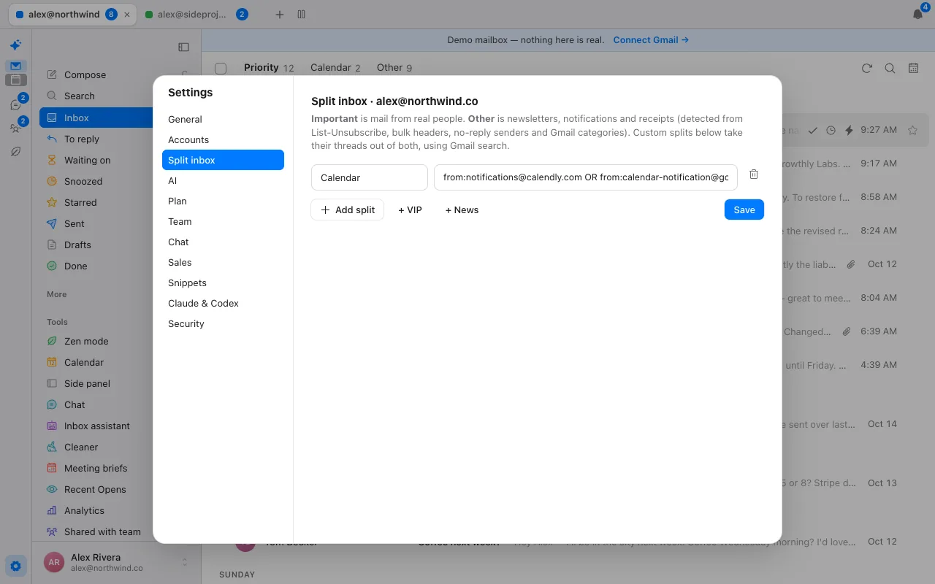Snooze the 9:27 AM message
This screenshot has width=935, height=584.
pos(831,130)
